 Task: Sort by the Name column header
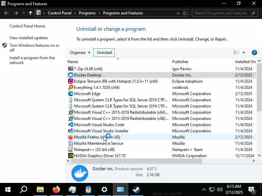click(x=118, y=62)
